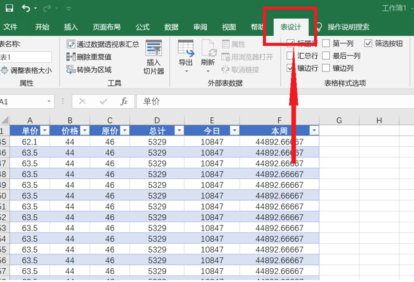Click the formula bar showing 单价
This screenshot has width=414, height=282.
click(275, 102)
